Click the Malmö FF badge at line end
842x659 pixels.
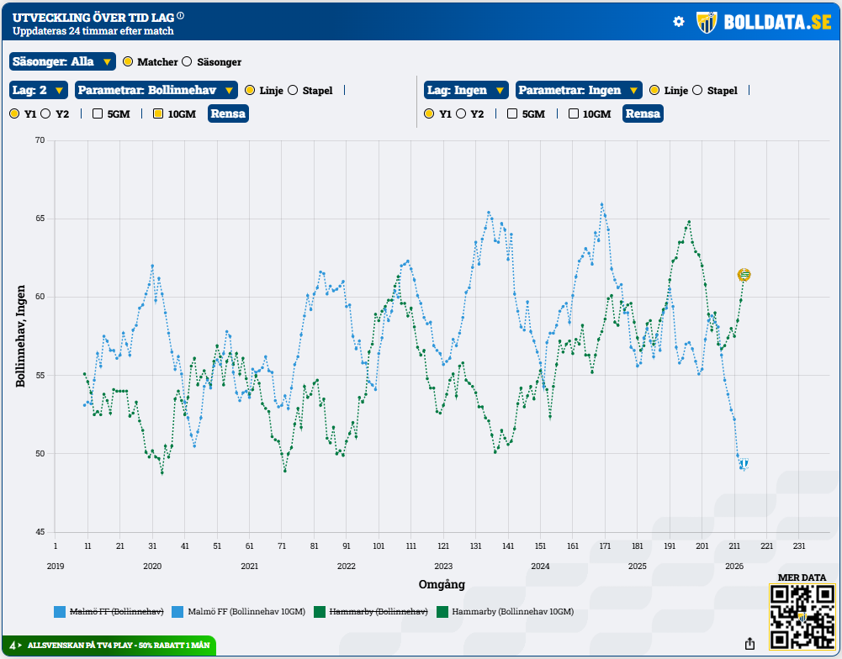point(744,464)
